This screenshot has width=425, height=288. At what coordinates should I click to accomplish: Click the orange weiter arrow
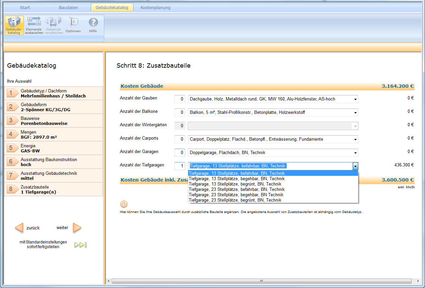[x=77, y=228]
